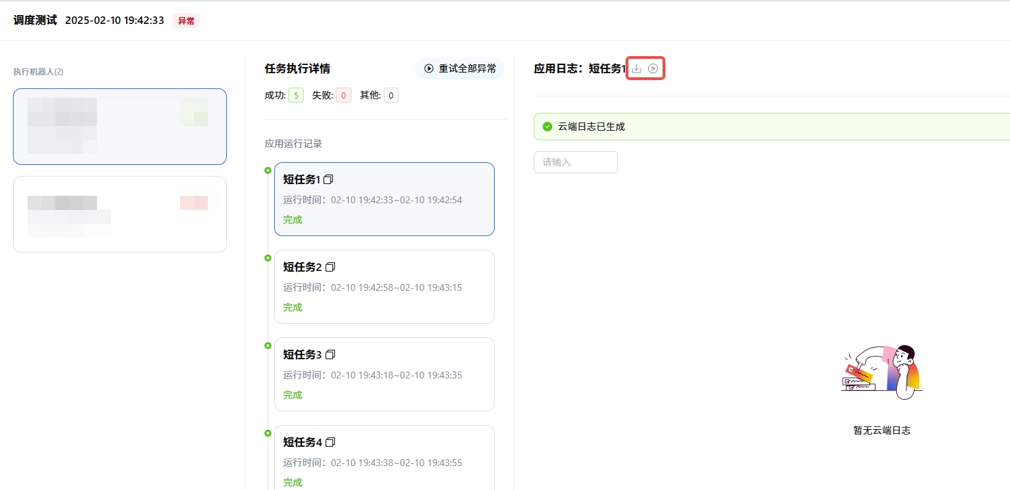Click the success count badge 5
1010x490 pixels.
click(x=296, y=95)
